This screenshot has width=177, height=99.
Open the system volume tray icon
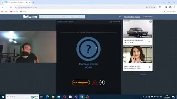click(157, 97)
